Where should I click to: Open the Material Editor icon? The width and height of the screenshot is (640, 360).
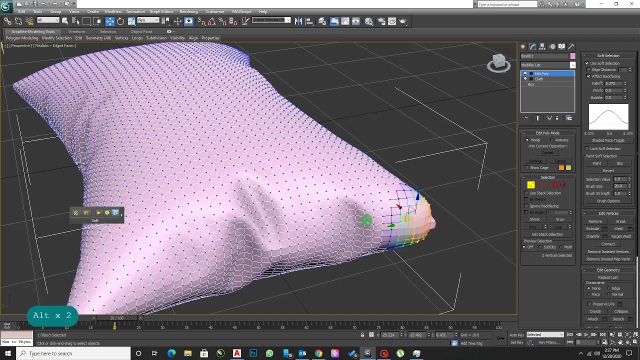368,21
